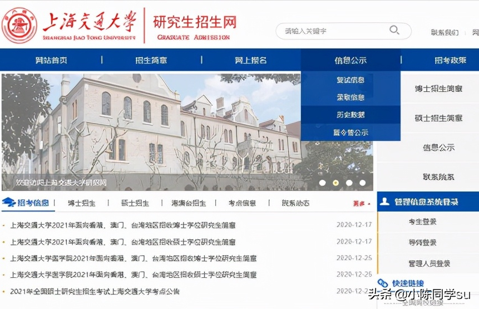Show the third carousel slide dot

349,183
